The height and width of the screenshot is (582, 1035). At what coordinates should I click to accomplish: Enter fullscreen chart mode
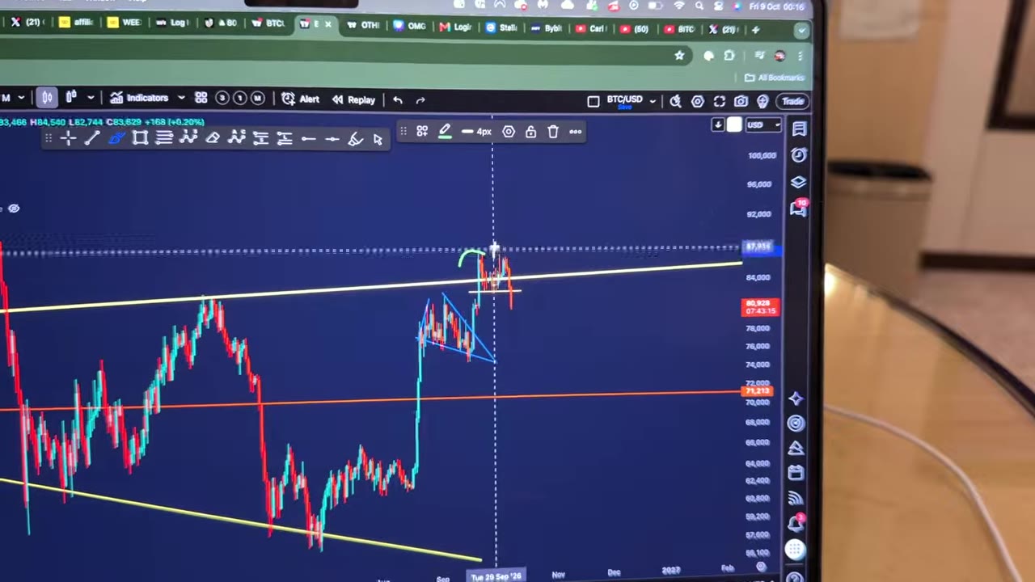tap(719, 101)
